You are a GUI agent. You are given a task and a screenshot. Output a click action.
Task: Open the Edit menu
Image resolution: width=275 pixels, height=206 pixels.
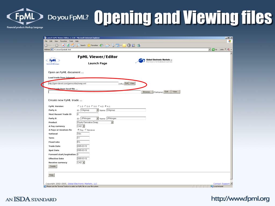pyautogui.click(x=51, y=41)
